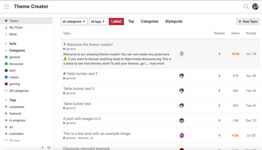The height and width of the screenshot is (150, 262).
Task: Click the bookmark icon on Table builder test 2
Action: click(x=64, y=73)
